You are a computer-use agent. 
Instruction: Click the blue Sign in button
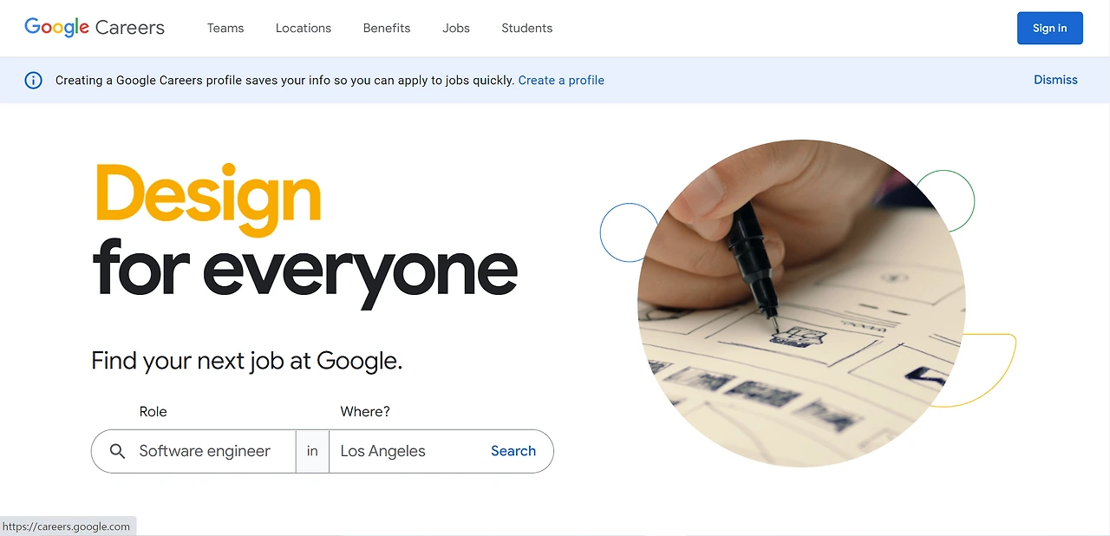(1049, 28)
